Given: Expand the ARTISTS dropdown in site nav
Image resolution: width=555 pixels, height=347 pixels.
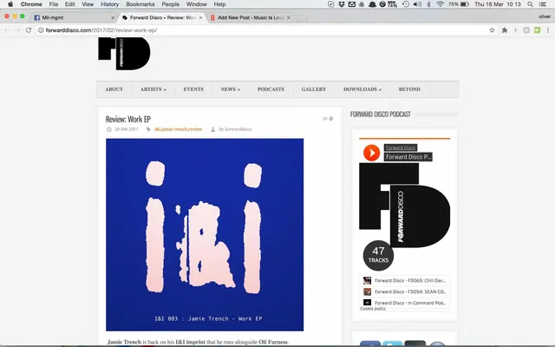Looking at the screenshot, I should [153, 89].
